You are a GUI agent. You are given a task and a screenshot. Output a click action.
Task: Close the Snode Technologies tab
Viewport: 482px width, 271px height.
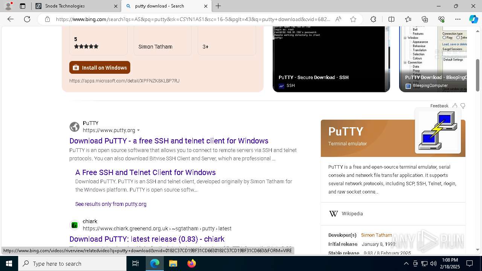(x=116, y=6)
